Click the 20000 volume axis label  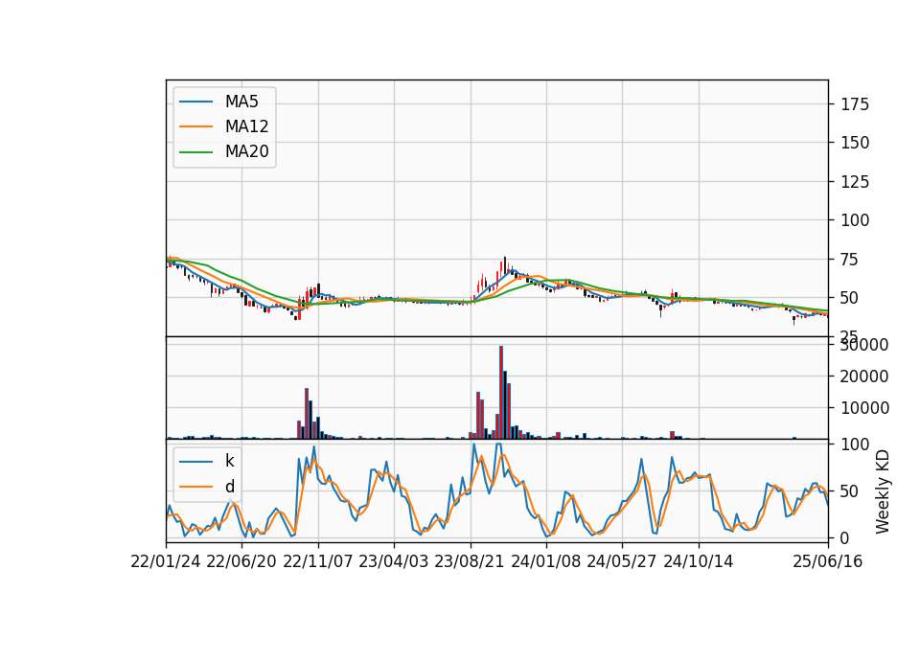tap(864, 376)
